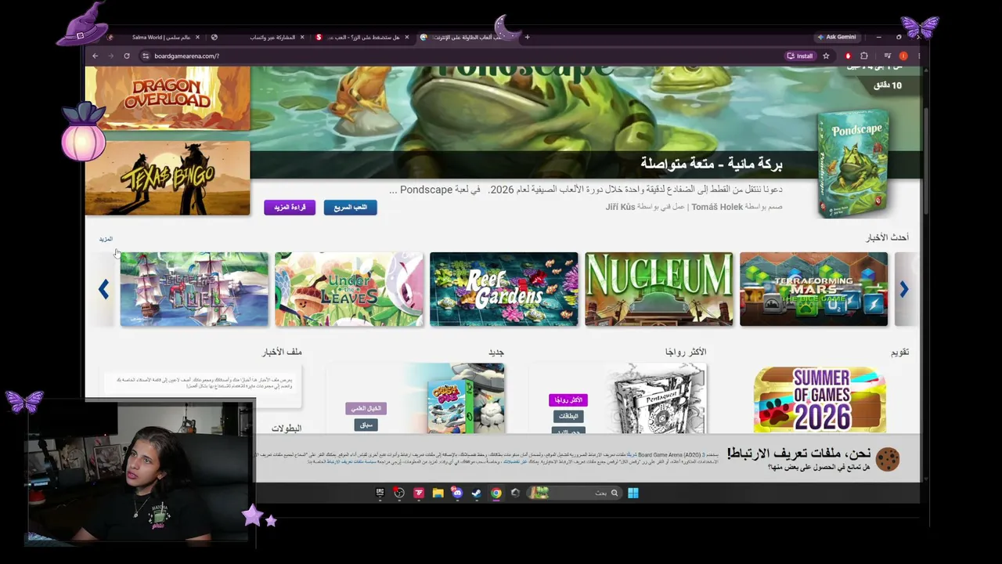
Task: Bookmark this page with the star icon
Action: click(826, 56)
